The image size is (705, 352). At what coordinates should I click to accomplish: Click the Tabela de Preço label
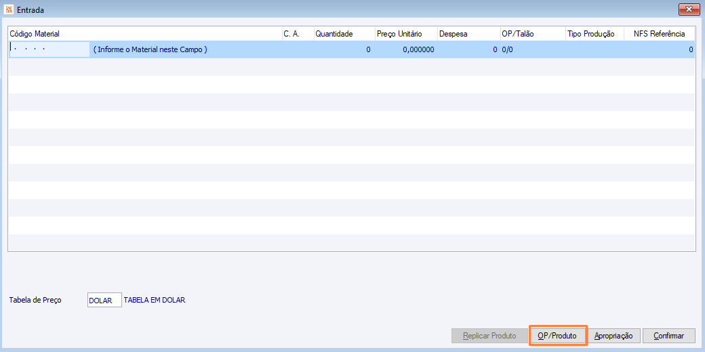(x=35, y=300)
